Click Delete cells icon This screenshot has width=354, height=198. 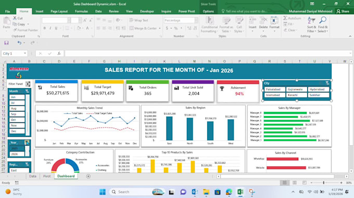pos(263,21)
